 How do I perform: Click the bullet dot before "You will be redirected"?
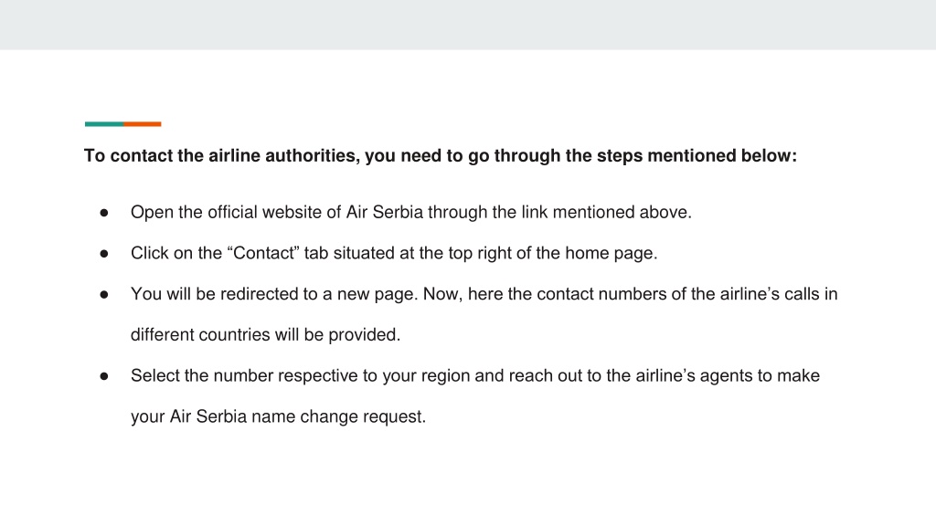pyautogui.click(x=104, y=295)
